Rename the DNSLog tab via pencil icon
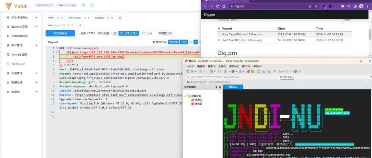Screen dimensions: 372x158 pos(108,18)
